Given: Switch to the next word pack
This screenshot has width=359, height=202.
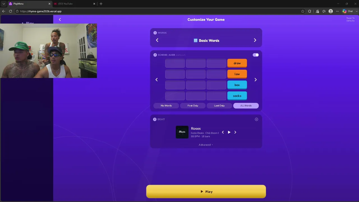Looking at the screenshot, I should 255,40.
